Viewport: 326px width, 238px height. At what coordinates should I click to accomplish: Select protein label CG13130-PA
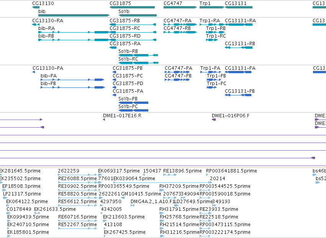(x=48, y=68)
